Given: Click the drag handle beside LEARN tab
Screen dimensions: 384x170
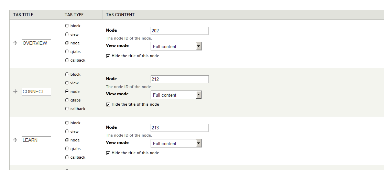Looking at the screenshot, I should [x=15, y=140].
